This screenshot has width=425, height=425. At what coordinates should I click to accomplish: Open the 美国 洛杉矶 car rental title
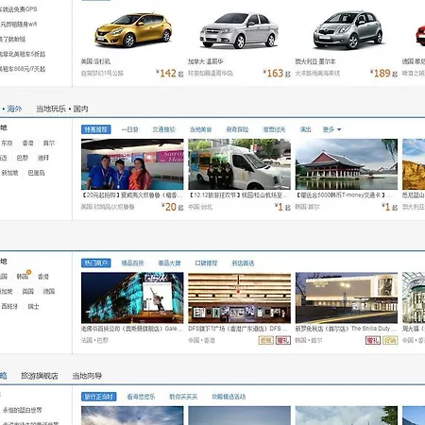[95, 61]
